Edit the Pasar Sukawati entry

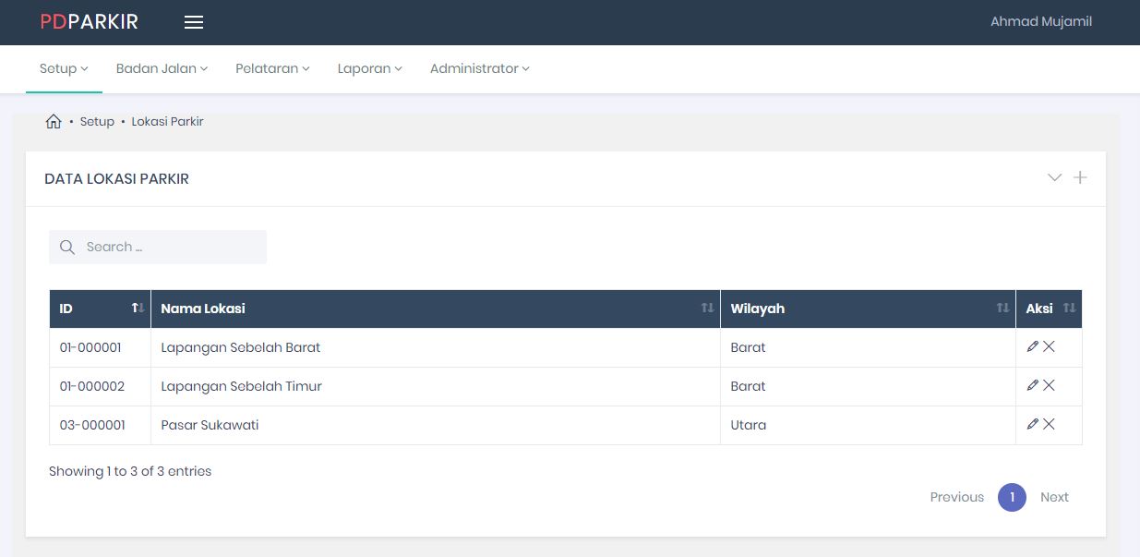[1032, 424]
